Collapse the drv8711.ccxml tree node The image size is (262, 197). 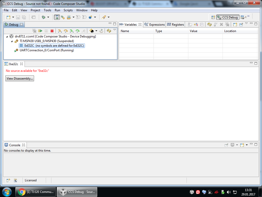7,36
